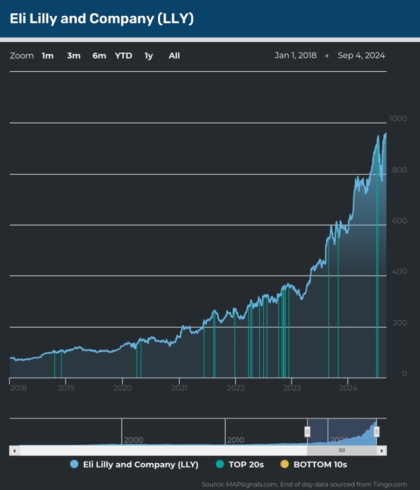The width and height of the screenshot is (420, 490).
Task: Click the 2010 label in the navigator
Action: pos(236,440)
